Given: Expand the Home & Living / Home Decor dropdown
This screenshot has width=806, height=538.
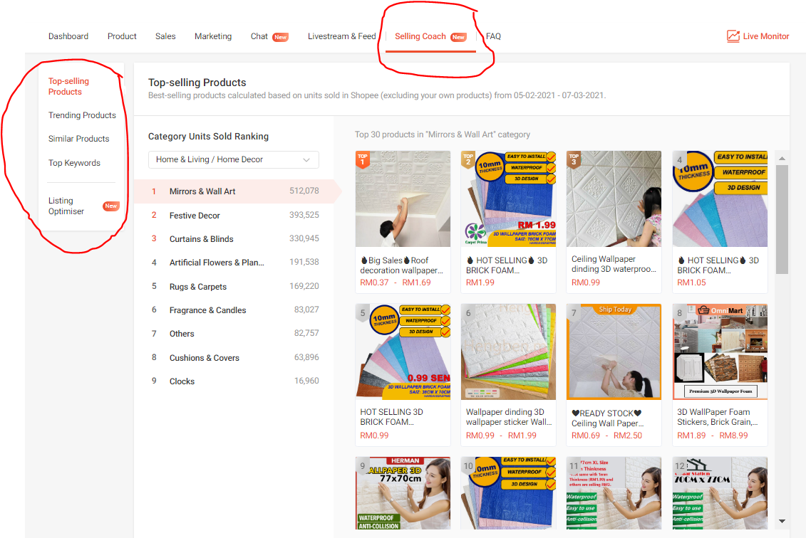Looking at the screenshot, I should (234, 159).
